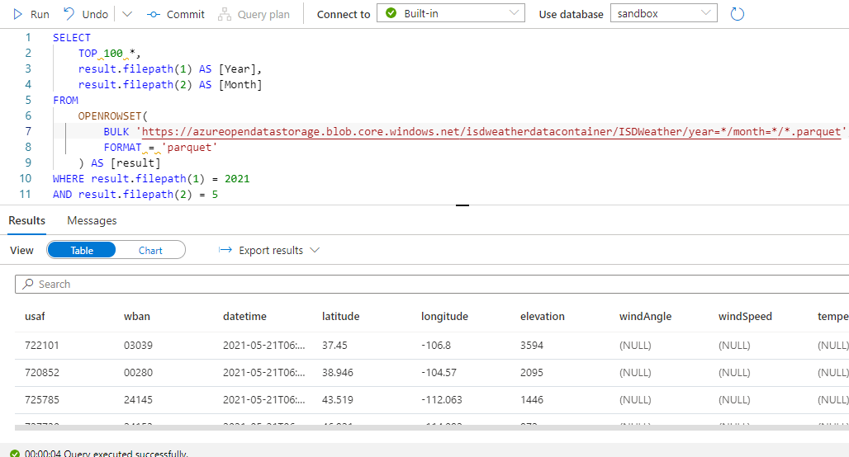Click the search magnifier icon
The image size is (849, 457).
tap(28, 284)
